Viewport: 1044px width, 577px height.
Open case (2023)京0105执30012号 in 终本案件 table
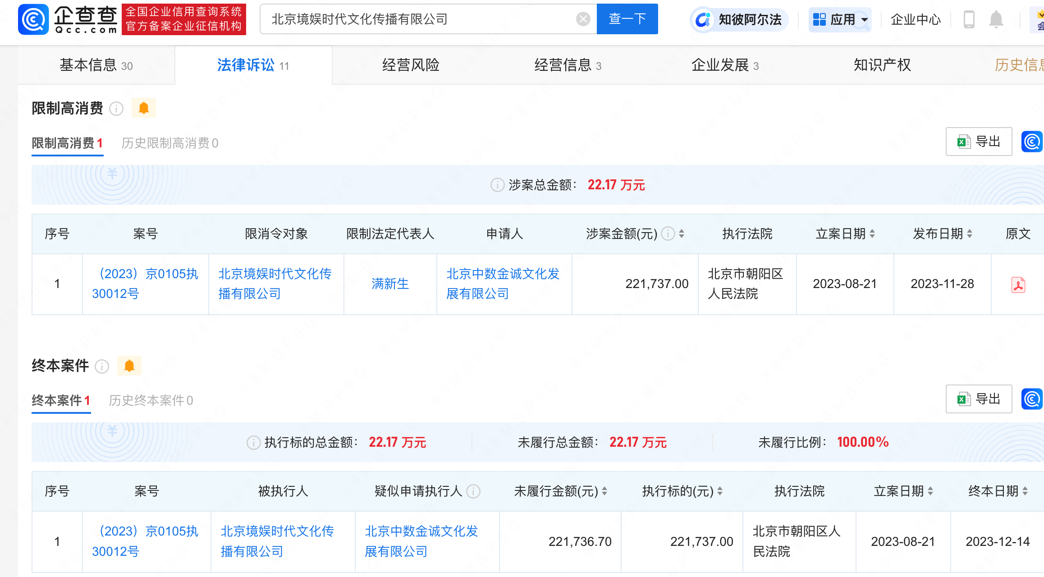tap(145, 541)
